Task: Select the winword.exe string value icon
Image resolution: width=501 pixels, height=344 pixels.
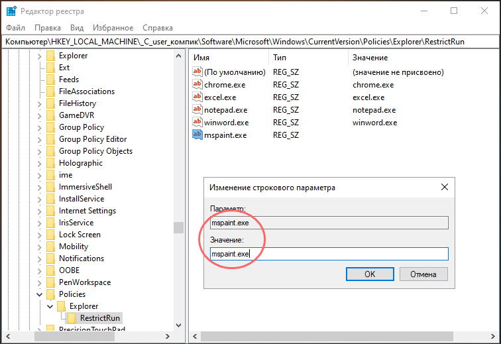Action: (197, 122)
